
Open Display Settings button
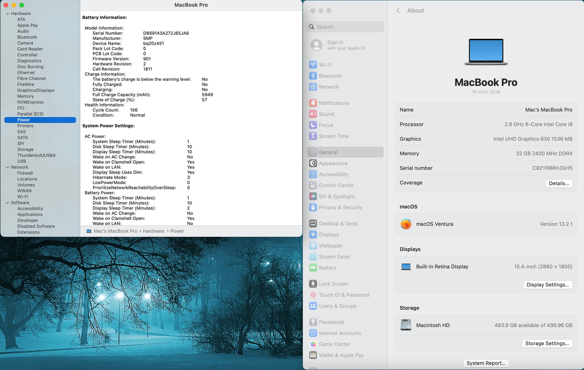[x=548, y=285]
